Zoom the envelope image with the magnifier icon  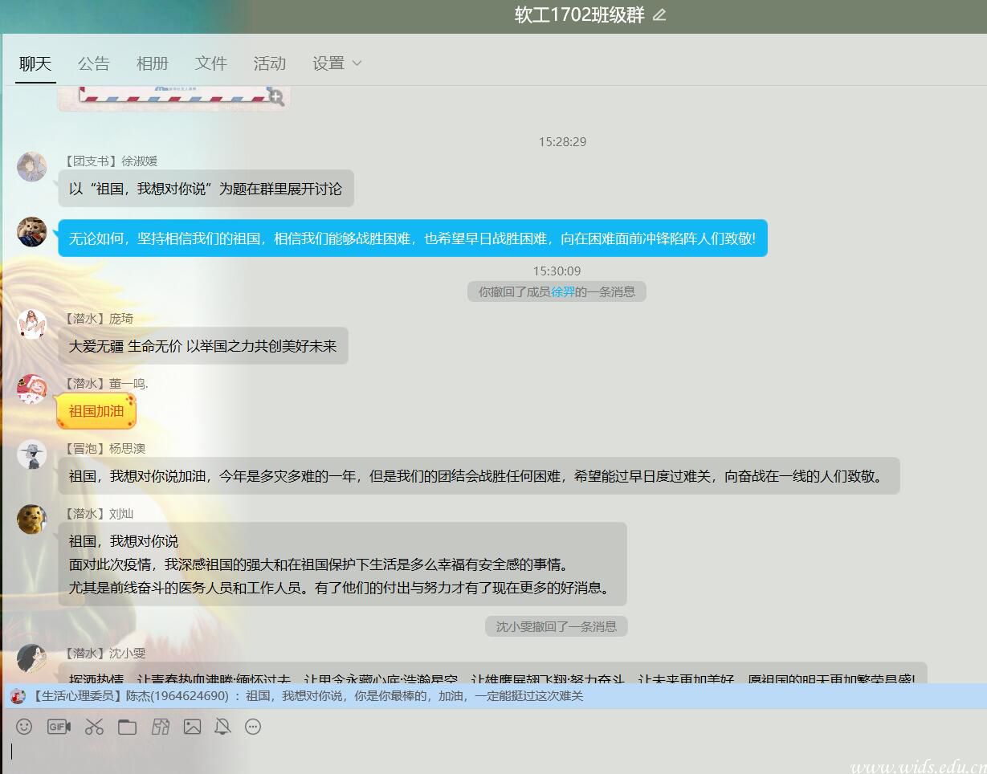[276, 97]
